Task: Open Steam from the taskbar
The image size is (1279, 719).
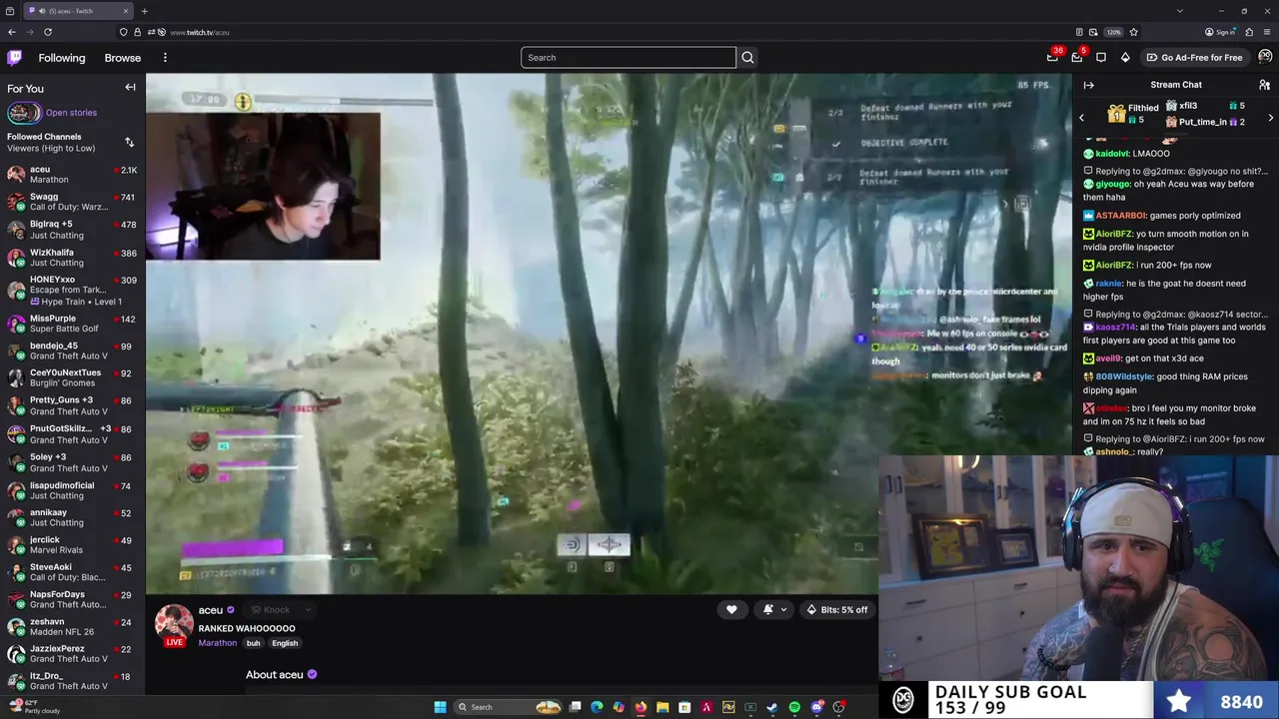Action: pos(772,707)
